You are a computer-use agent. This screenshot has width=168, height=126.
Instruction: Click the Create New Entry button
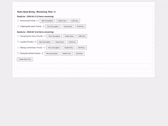pos(25,59)
